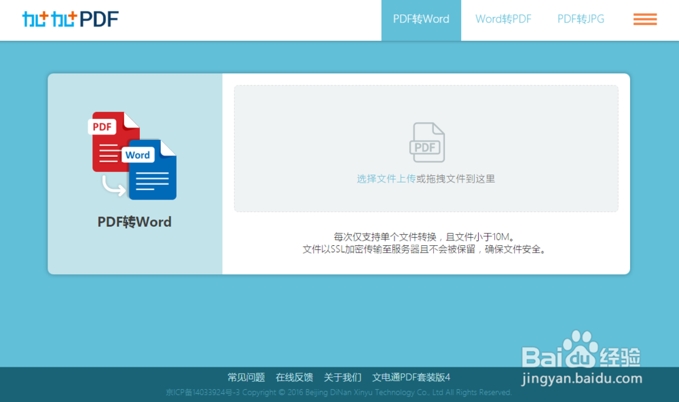Click the PDF转Word heading in left panel
Screen dimensions: 679x402
coord(134,221)
